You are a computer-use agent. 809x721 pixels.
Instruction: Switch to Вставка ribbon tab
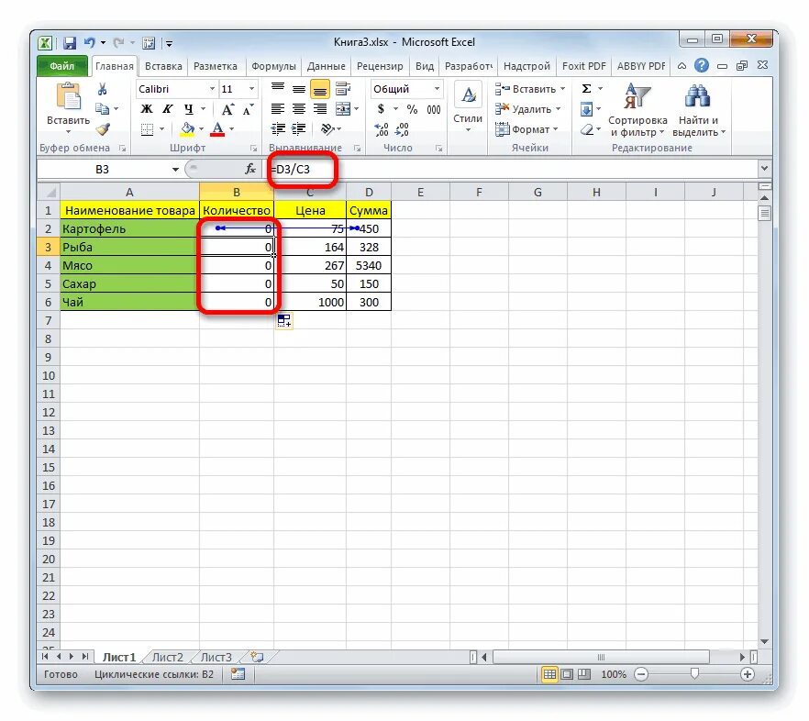click(x=163, y=66)
